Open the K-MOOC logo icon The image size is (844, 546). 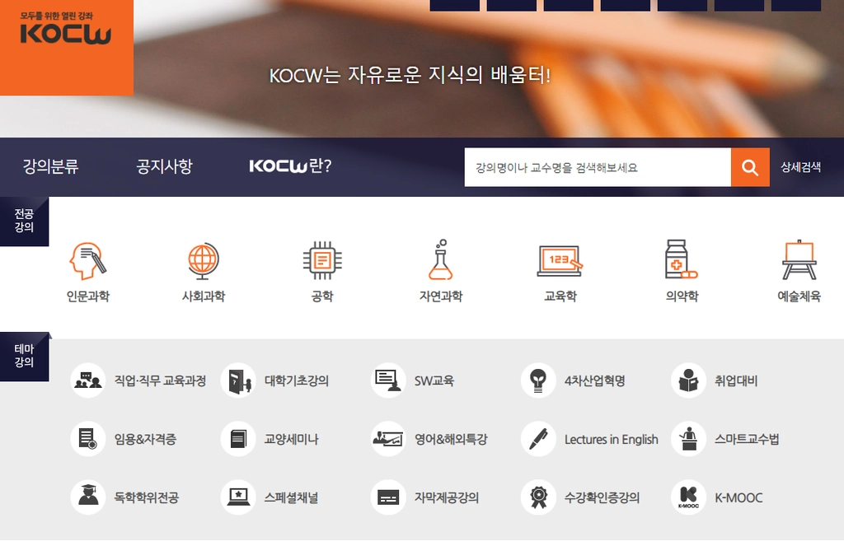click(688, 497)
